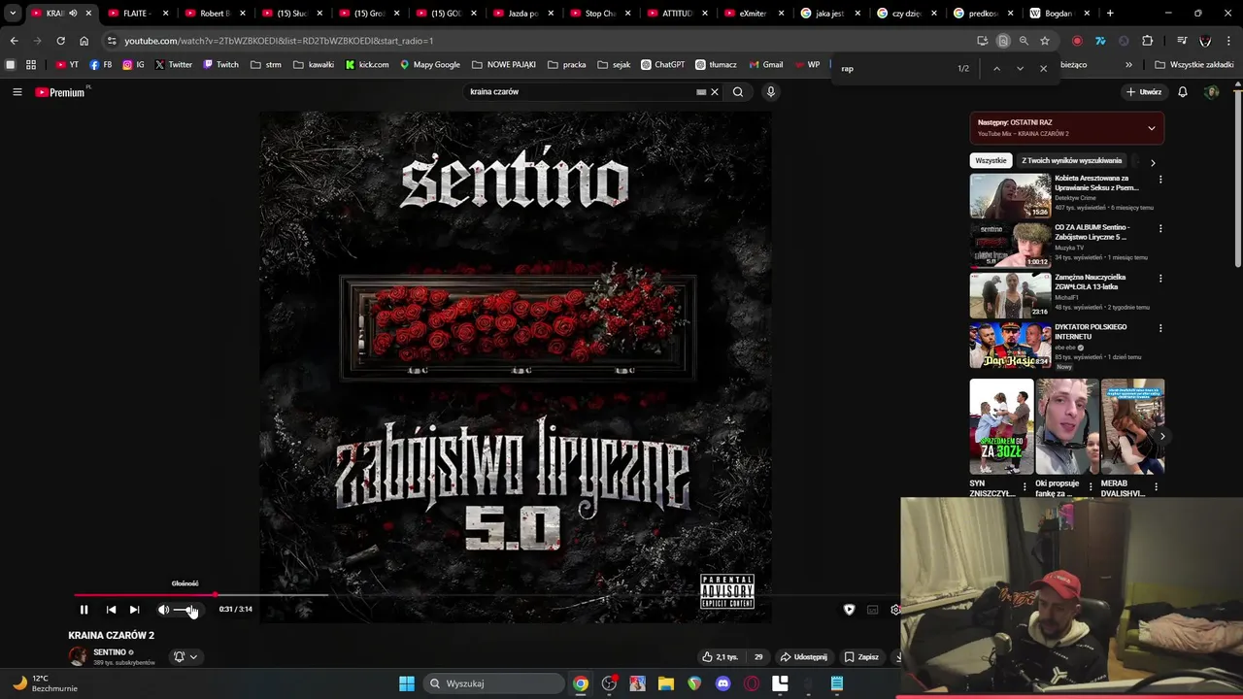Viewport: 1243px width, 699px height.
Task: Reload the page
Action: [x=60, y=41]
